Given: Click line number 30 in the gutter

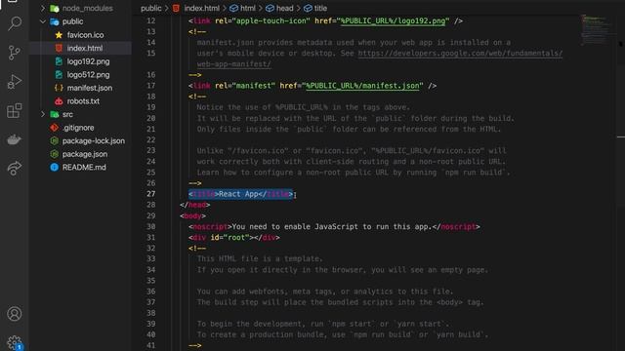Looking at the screenshot, I should (x=150, y=226).
